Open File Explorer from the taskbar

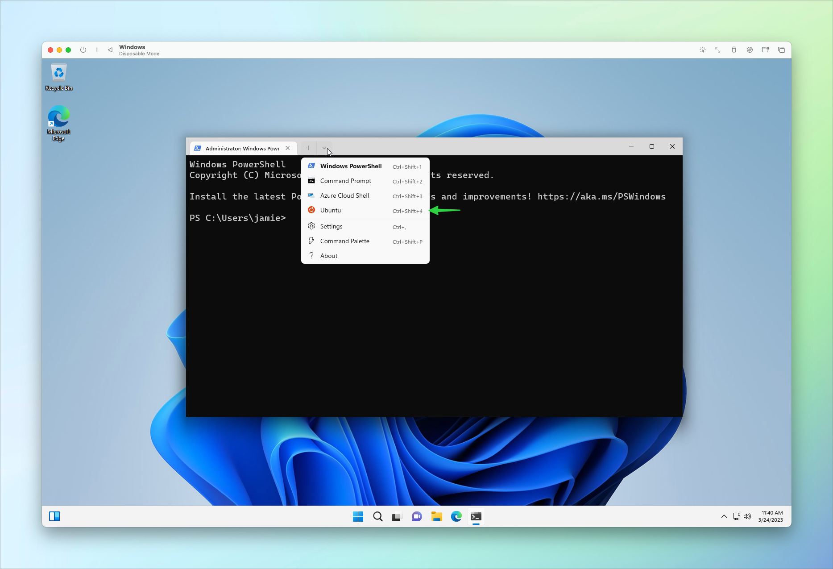(436, 516)
